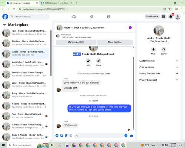Show hidden system tray icons

coord(159,145)
